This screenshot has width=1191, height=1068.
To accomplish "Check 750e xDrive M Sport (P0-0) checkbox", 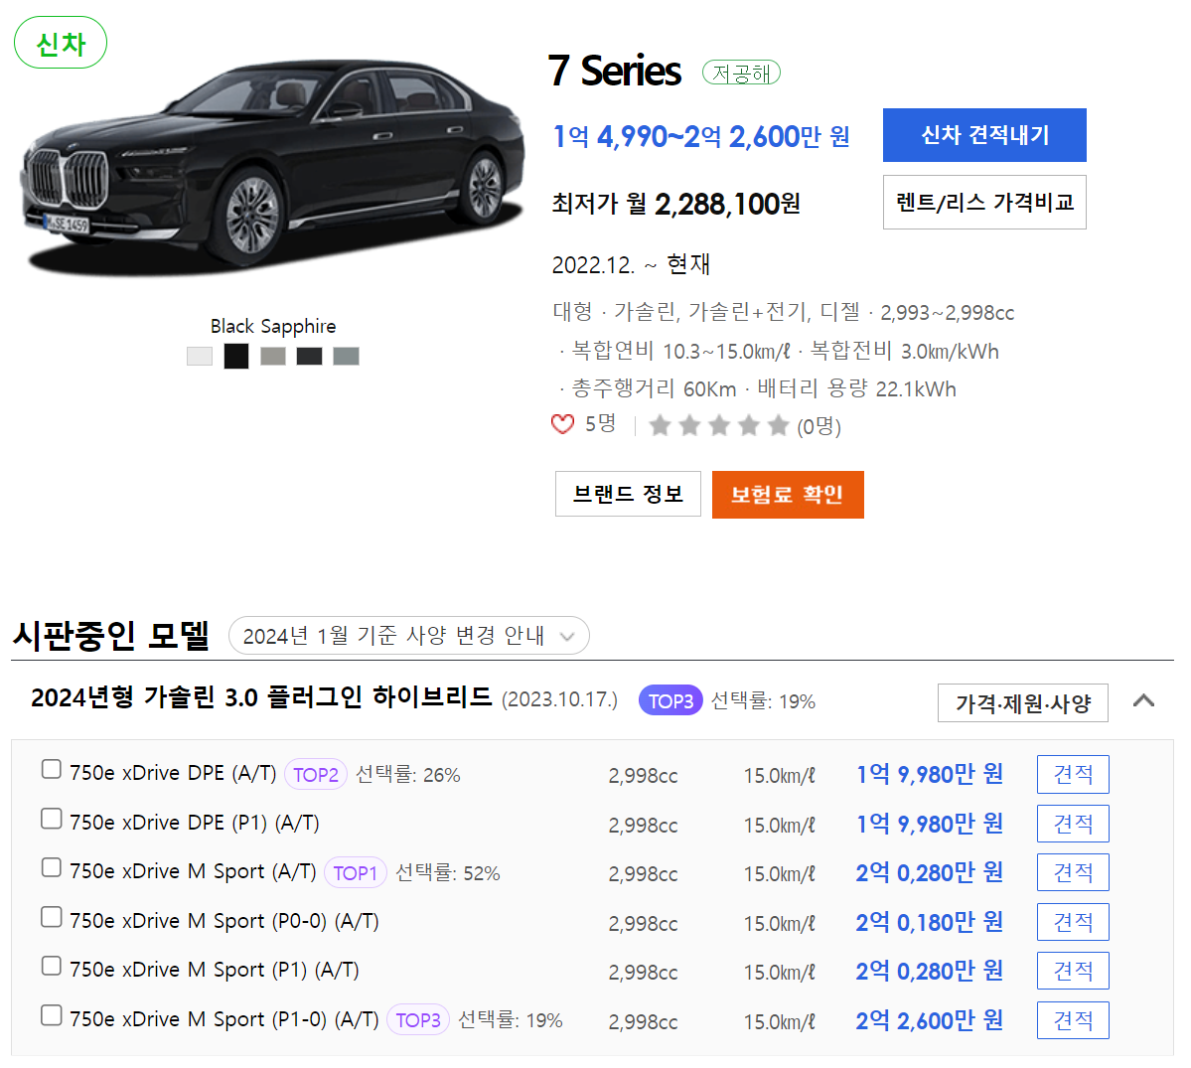I will (51, 917).
